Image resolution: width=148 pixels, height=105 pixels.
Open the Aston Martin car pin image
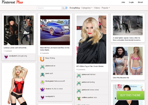point(55,30)
